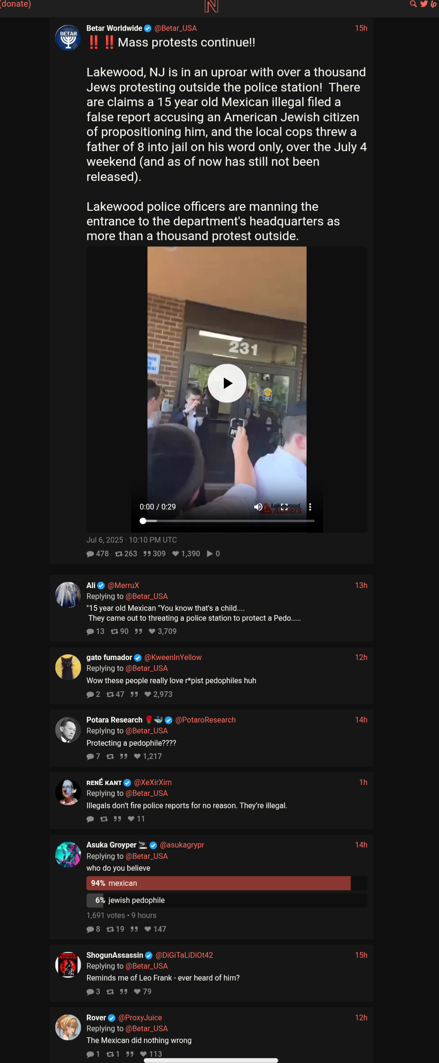Click the 263 retweets icon
The width and height of the screenshot is (439, 1063).
click(x=119, y=554)
